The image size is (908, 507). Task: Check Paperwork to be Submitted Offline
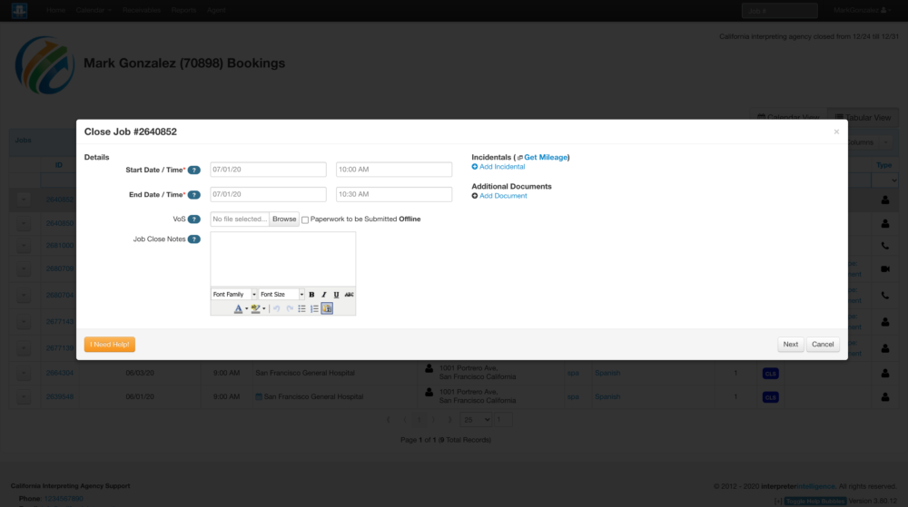point(305,219)
